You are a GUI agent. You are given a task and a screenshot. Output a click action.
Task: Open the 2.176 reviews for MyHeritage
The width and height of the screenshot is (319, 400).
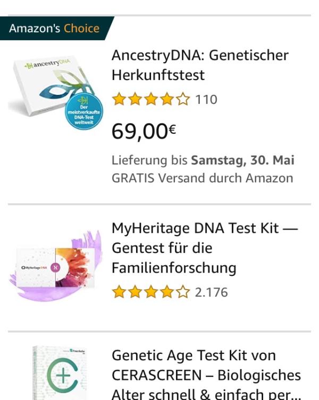coord(211,292)
